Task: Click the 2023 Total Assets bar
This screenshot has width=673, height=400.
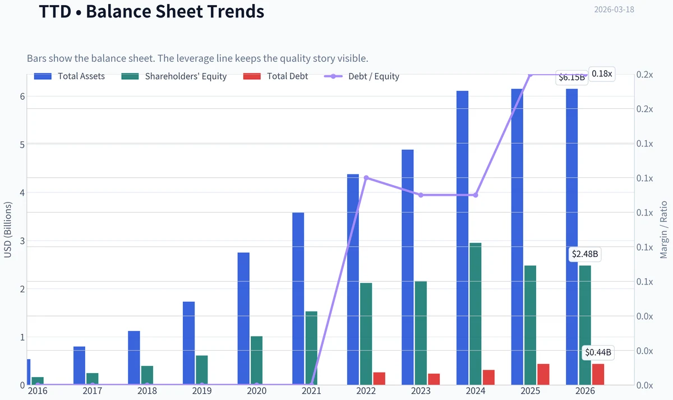Action: click(x=407, y=267)
